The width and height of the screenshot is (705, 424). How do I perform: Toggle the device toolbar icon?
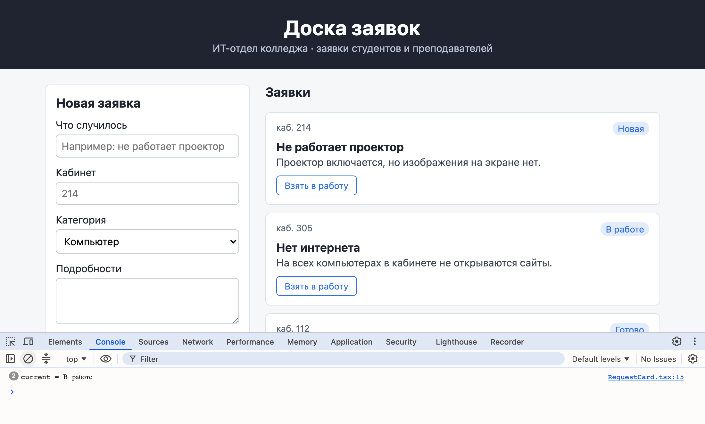[x=28, y=342]
